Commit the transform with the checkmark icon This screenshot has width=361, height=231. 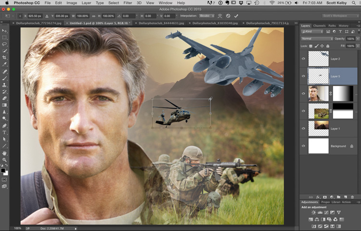pos(236,16)
